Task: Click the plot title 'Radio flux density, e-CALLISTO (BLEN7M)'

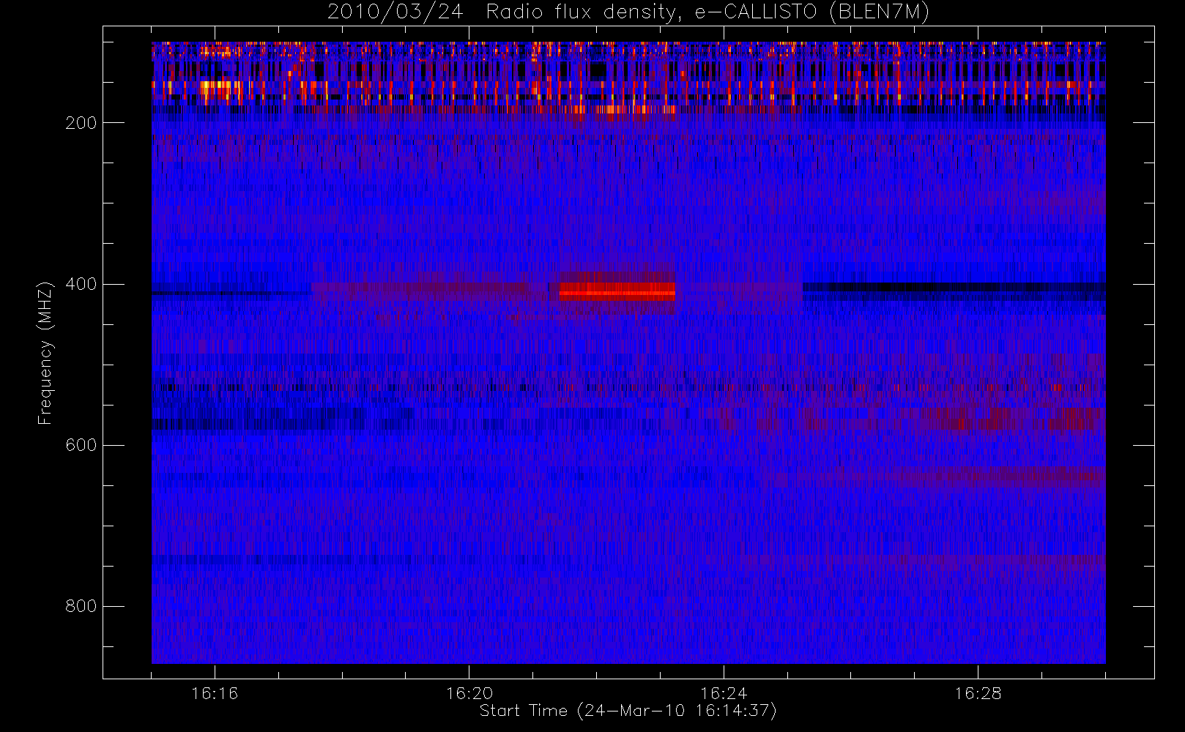Action: (707, 12)
